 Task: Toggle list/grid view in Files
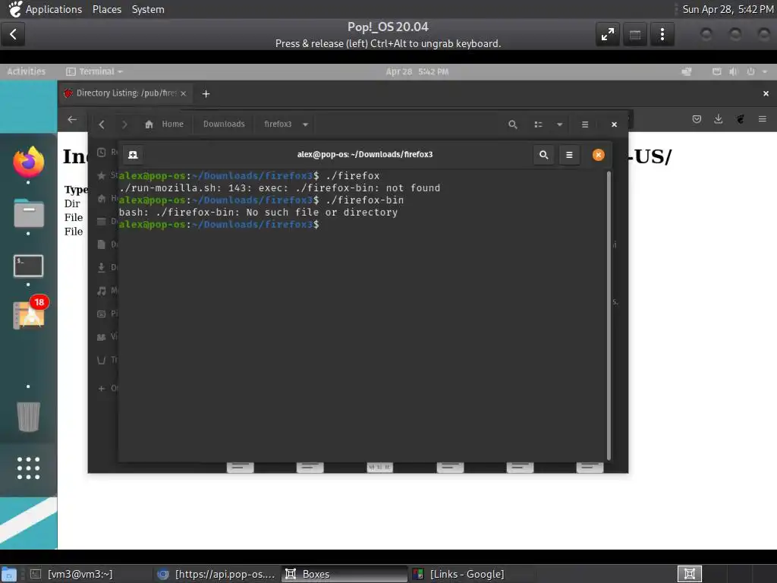pos(538,124)
